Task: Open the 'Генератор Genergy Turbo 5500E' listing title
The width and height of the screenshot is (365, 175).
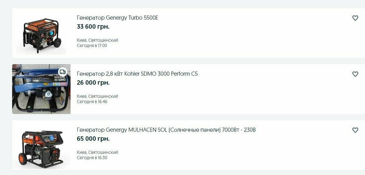Action: (x=117, y=18)
